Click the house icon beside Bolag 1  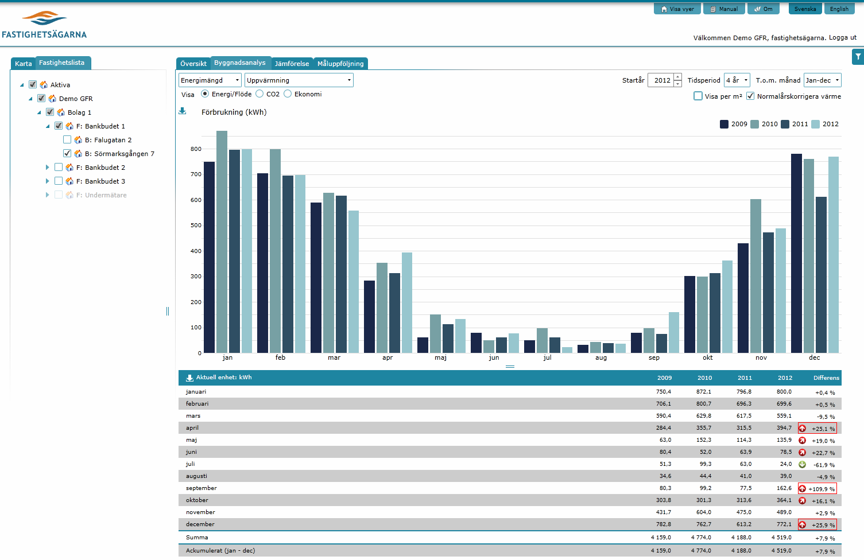(x=61, y=112)
